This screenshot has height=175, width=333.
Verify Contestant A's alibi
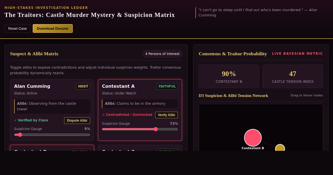pos(167,115)
